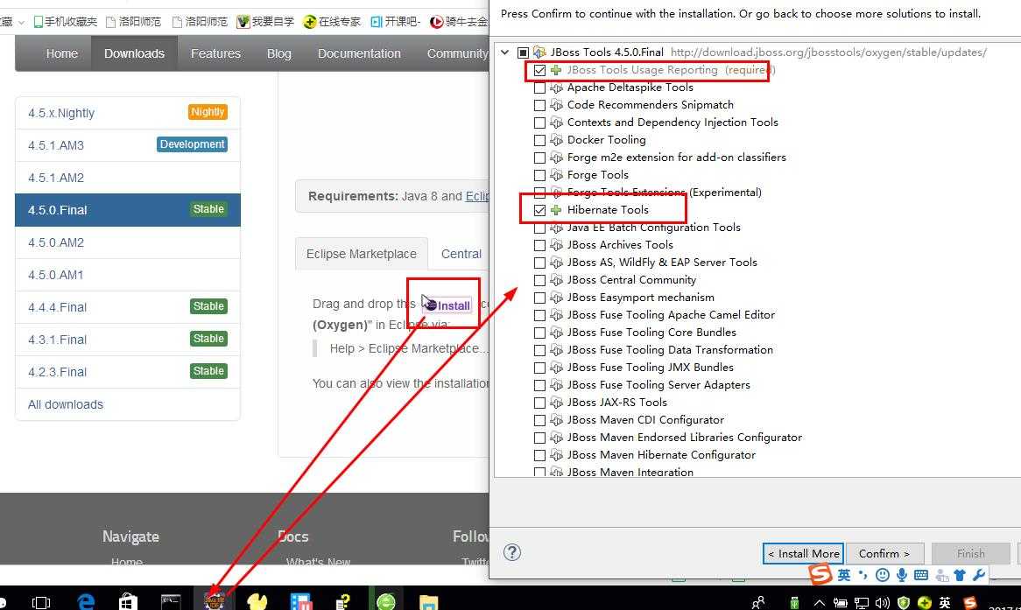Screen dimensions: 1021x610
Task: Click the microphone voice input icon
Action: pyautogui.click(x=902, y=575)
